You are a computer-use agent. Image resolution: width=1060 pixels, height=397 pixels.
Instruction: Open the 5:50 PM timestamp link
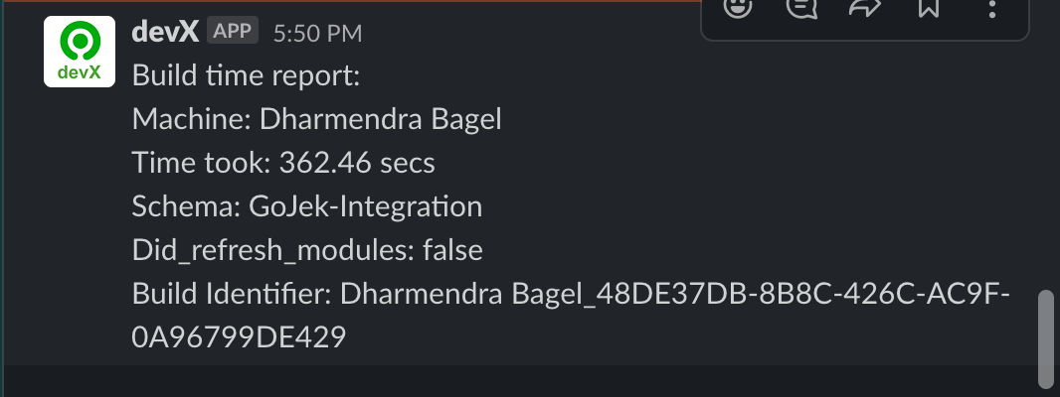tap(318, 34)
